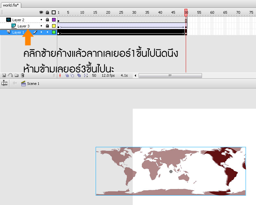
Task: Enable the Onion Skin Outlines button
Action: click(72, 75)
